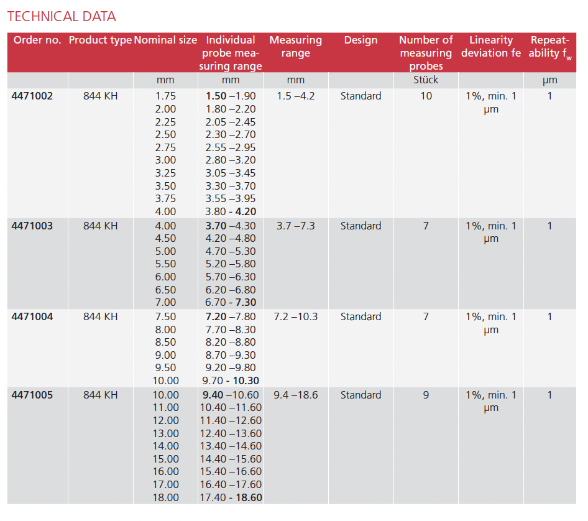Click the 3.7 –7.3 measuring range cell

(295, 226)
